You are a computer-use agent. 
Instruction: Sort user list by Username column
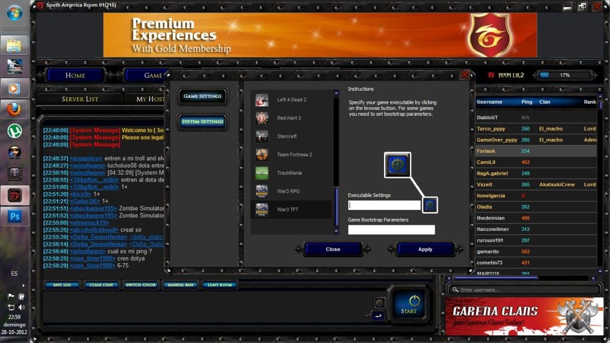[x=490, y=102]
